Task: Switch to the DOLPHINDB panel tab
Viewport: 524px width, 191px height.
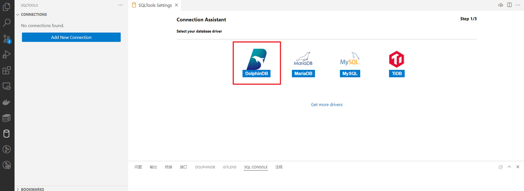Action: tap(205, 167)
